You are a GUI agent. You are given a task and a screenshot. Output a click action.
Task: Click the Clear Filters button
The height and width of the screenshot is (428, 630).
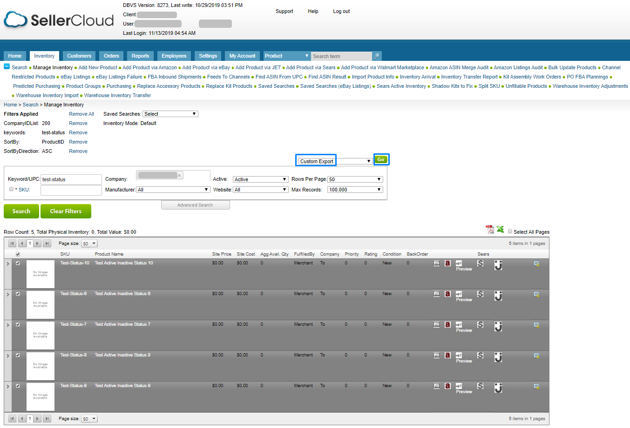66,211
